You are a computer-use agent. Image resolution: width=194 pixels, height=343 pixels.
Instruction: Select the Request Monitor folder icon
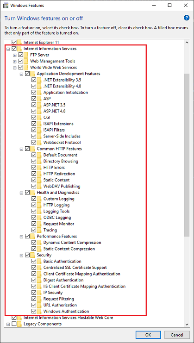tap(39, 224)
